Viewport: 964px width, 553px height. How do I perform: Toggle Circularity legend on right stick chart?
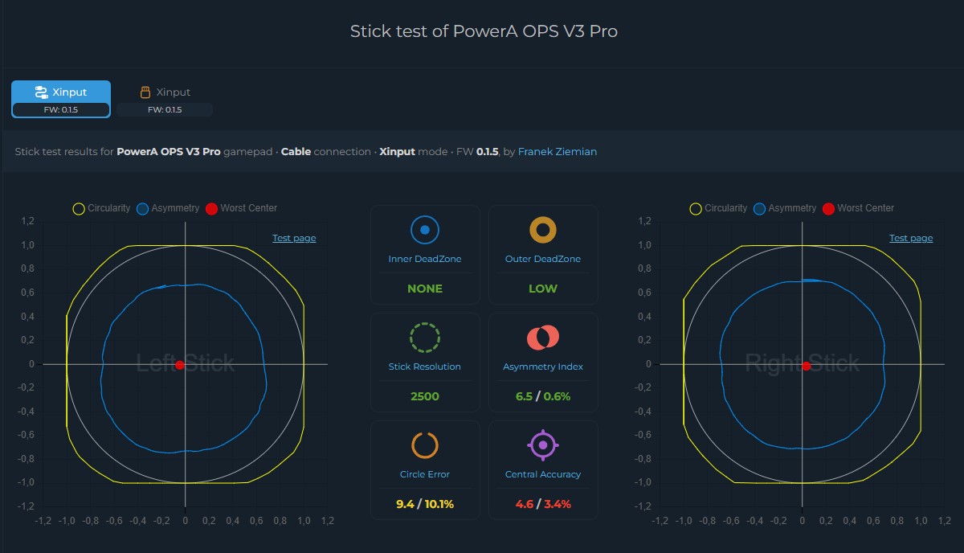[718, 208]
